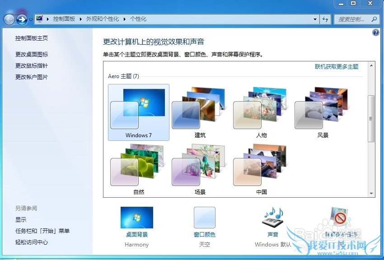Click the Back navigation arrow
384x260 pixels.
tap(9, 19)
